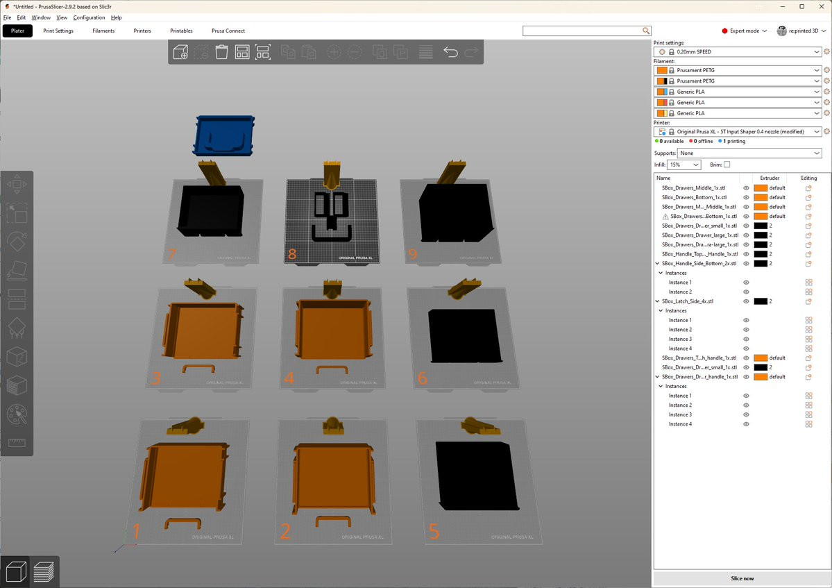Click the Undo arrow icon
This screenshot has width=832, height=588.
pos(450,52)
